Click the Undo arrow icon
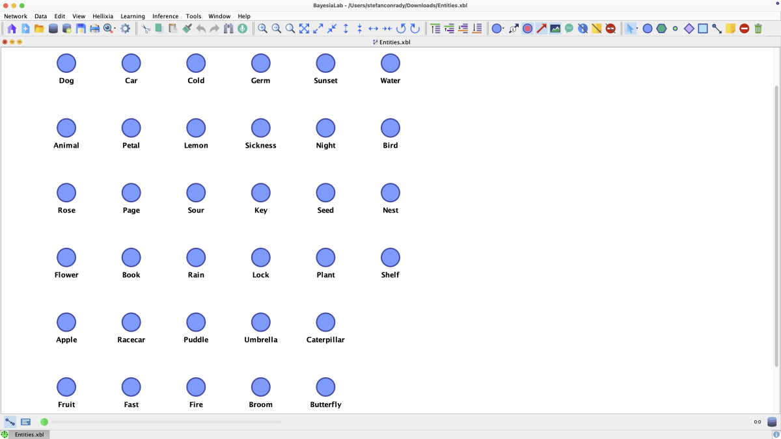This screenshot has width=781, height=439. (x=201, y=29)
